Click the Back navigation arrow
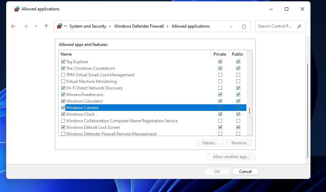 (13, 26)
